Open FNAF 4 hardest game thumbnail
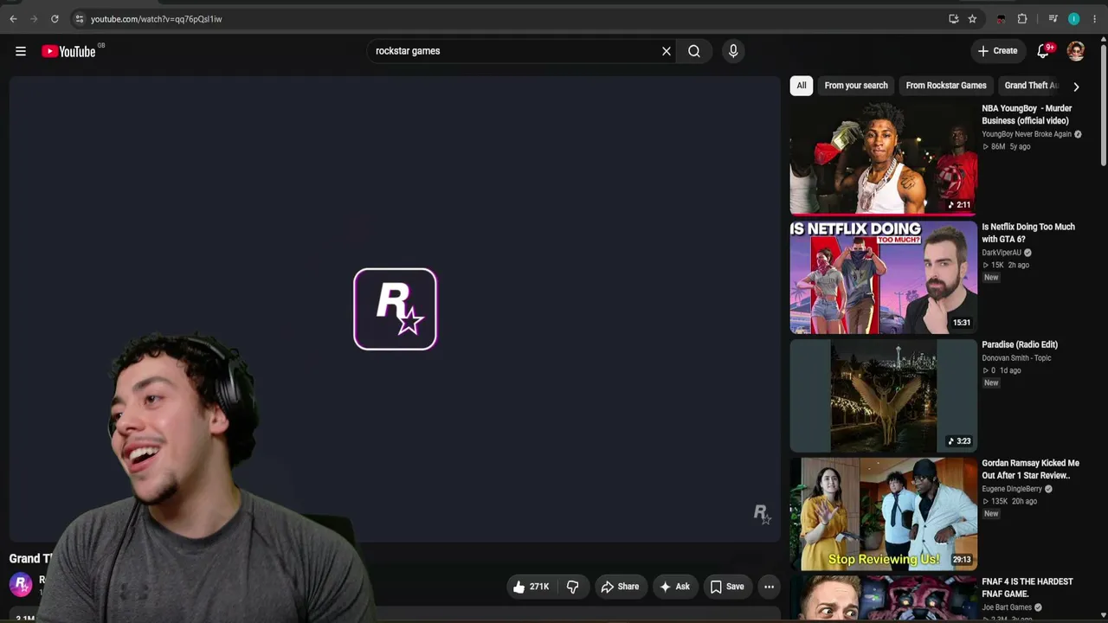This screenshot has width=1108, height=623. (883, 598)
